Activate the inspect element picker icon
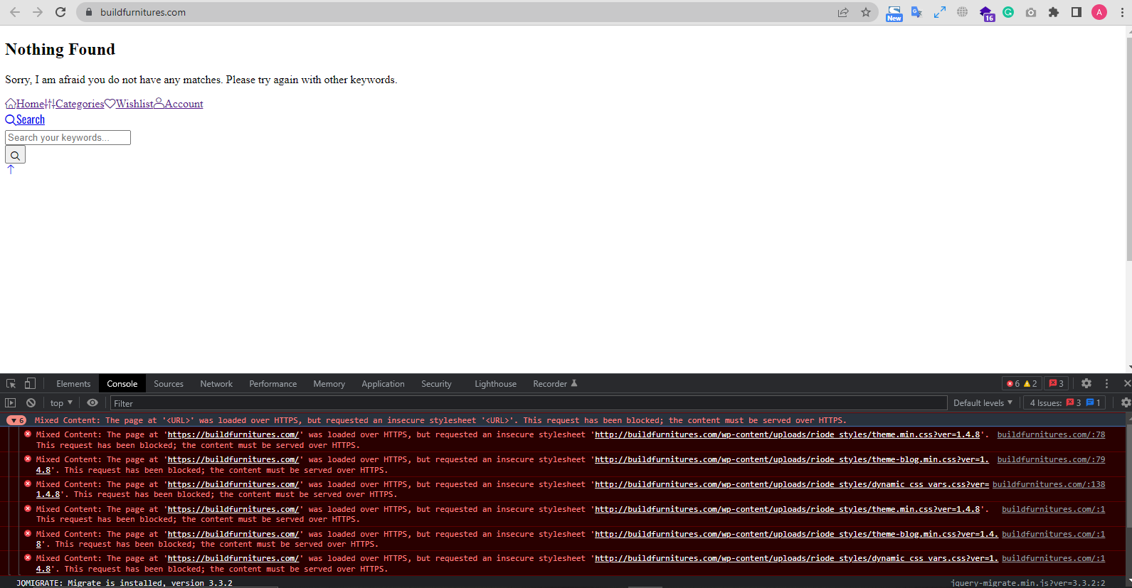Screen dimensions: 1132x588 point(11,383)
